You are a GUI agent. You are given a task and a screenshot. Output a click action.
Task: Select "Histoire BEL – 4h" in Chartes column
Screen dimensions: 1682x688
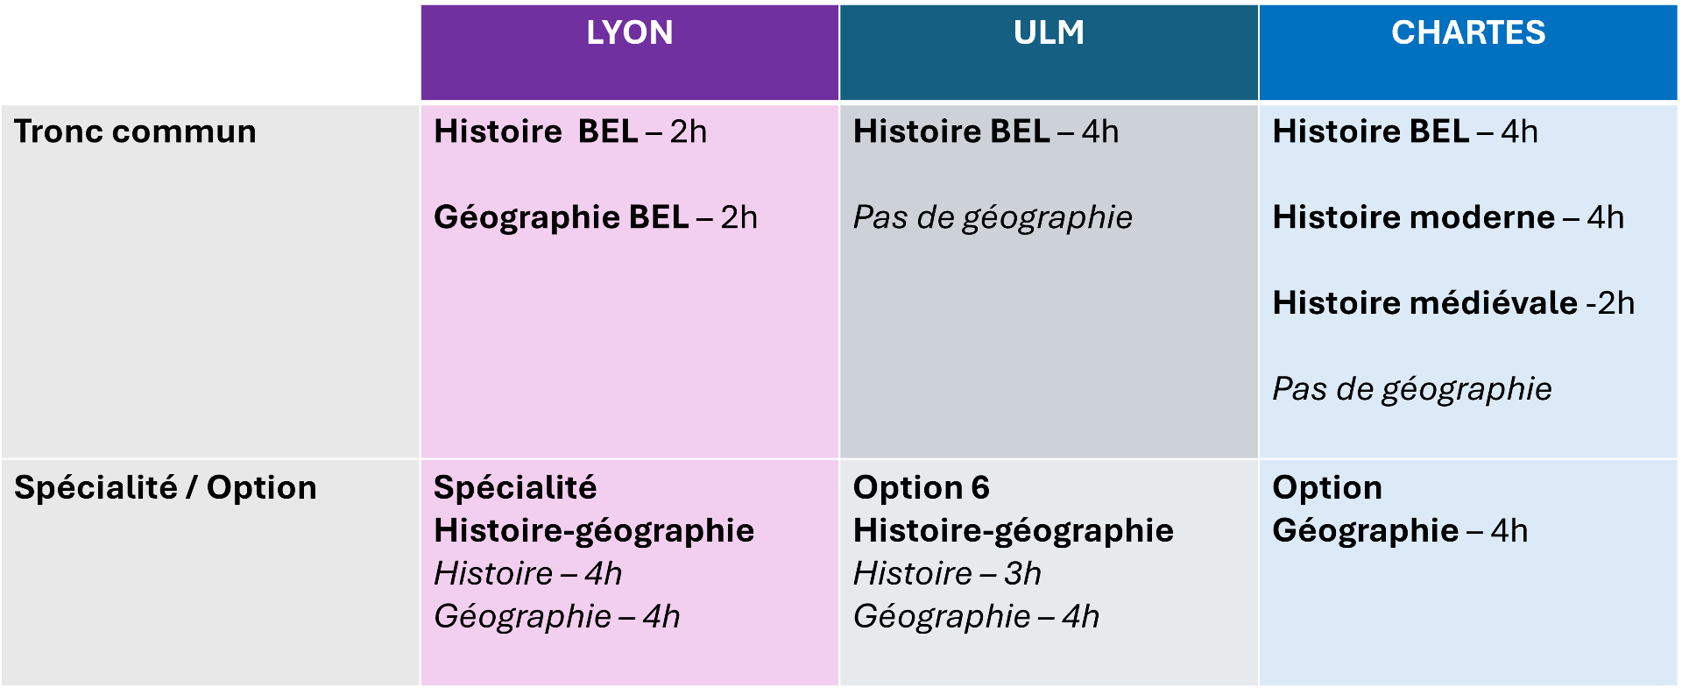pyautogui.click(x=1405, y=131)
